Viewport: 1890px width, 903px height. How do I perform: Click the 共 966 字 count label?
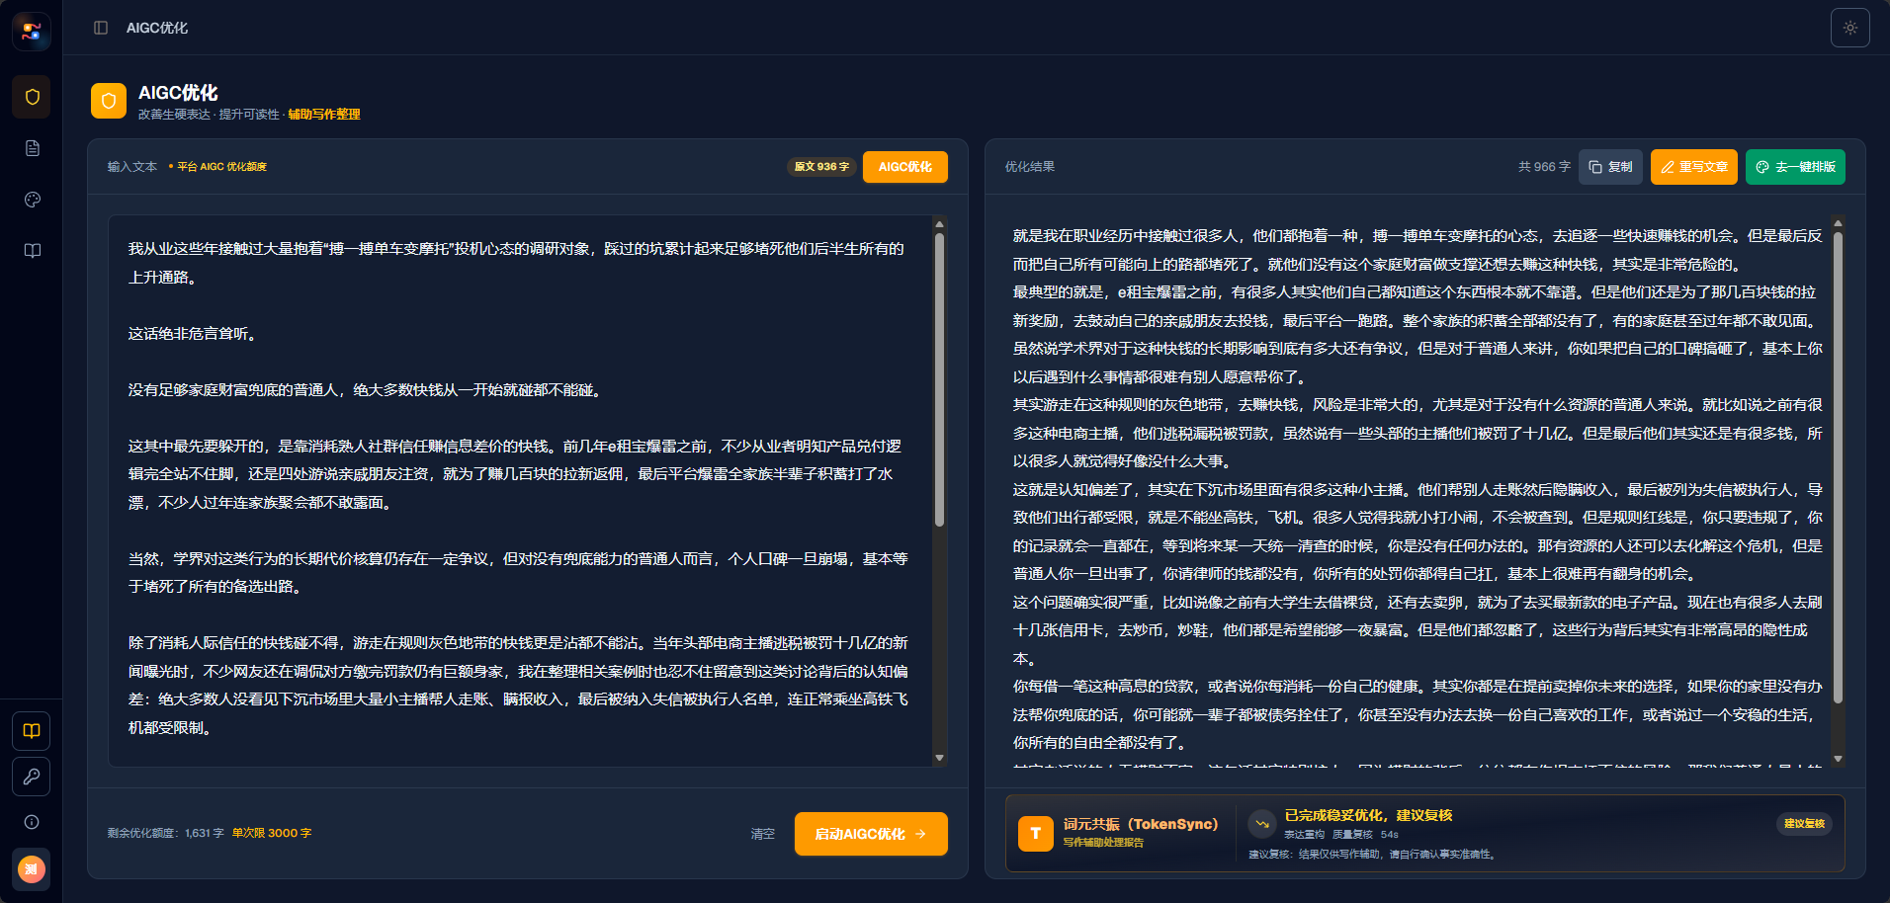click(x=1544, y=167)
